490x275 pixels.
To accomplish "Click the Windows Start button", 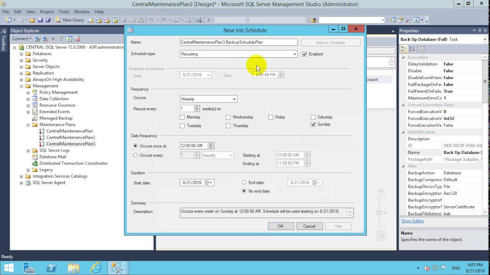I will point(8,267).
